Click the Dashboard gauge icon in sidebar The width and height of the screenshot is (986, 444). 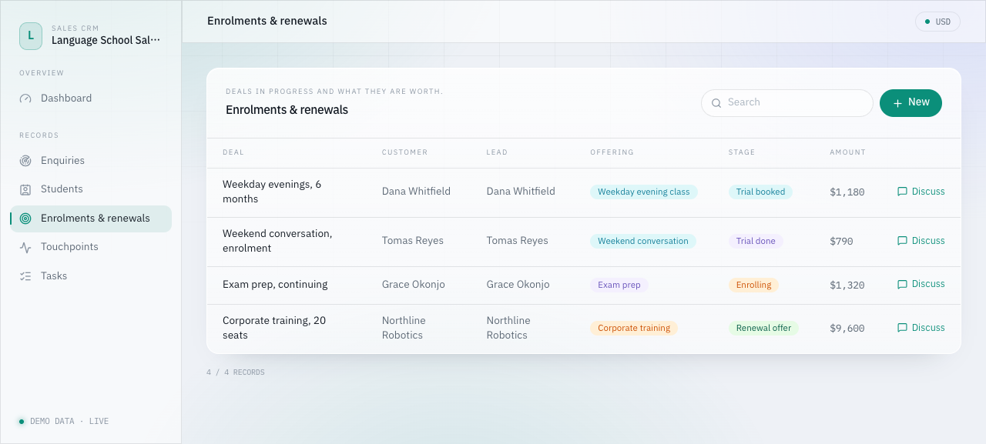point(25,98)
